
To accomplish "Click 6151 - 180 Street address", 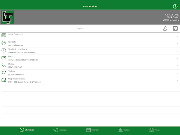I will 24,82.
